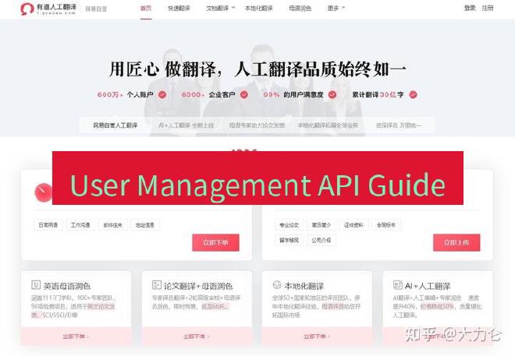Screen dimensions: 515x356
Task: Expand the 文档翻译 dropdown arrow
Action: click(x=233, y=7)
